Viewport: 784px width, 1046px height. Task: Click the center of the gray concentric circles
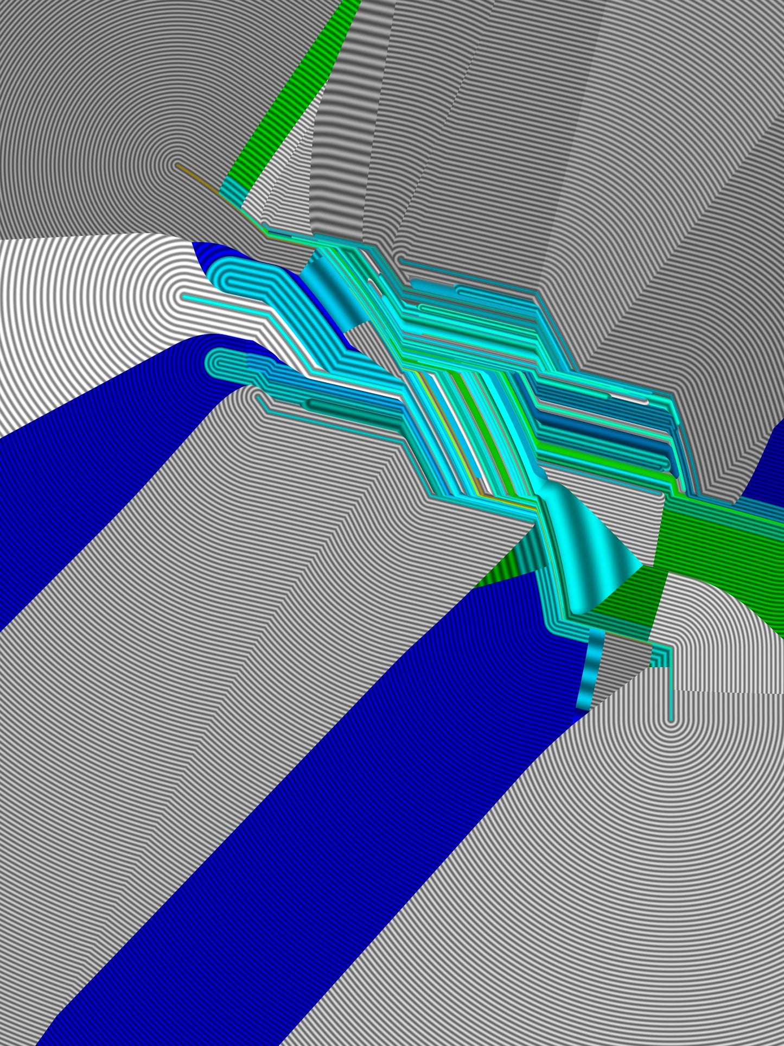click(x=177, y=164)
